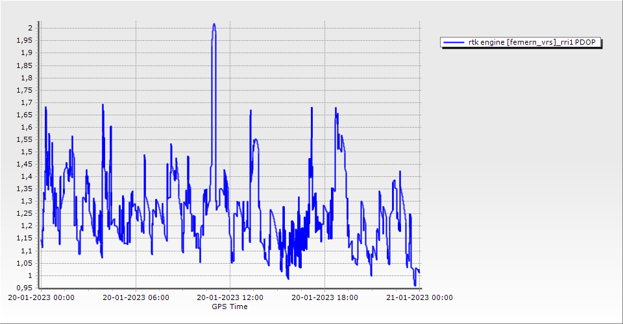Viewport: 623px width, 324px height.
Task: Click x-axis label 20-01-2023 00:00
Action: (x=41, y=298)
